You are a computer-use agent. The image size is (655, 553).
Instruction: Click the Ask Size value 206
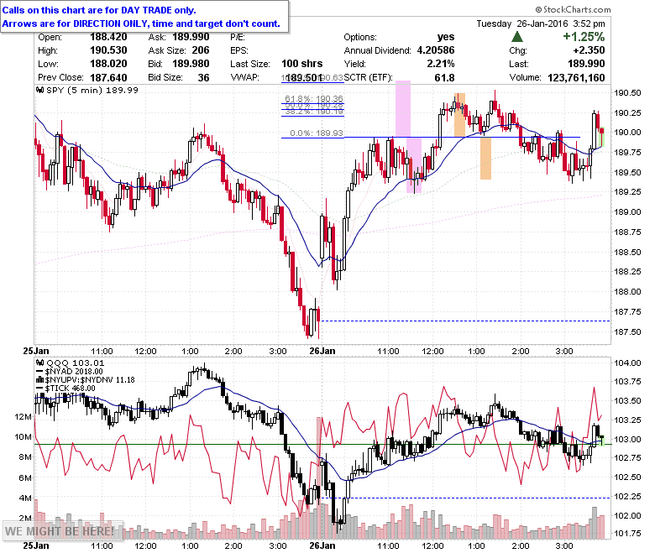click(201, 50)
